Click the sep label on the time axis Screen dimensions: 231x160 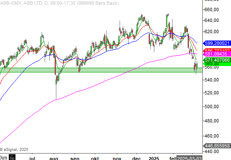tap(75, 158)
